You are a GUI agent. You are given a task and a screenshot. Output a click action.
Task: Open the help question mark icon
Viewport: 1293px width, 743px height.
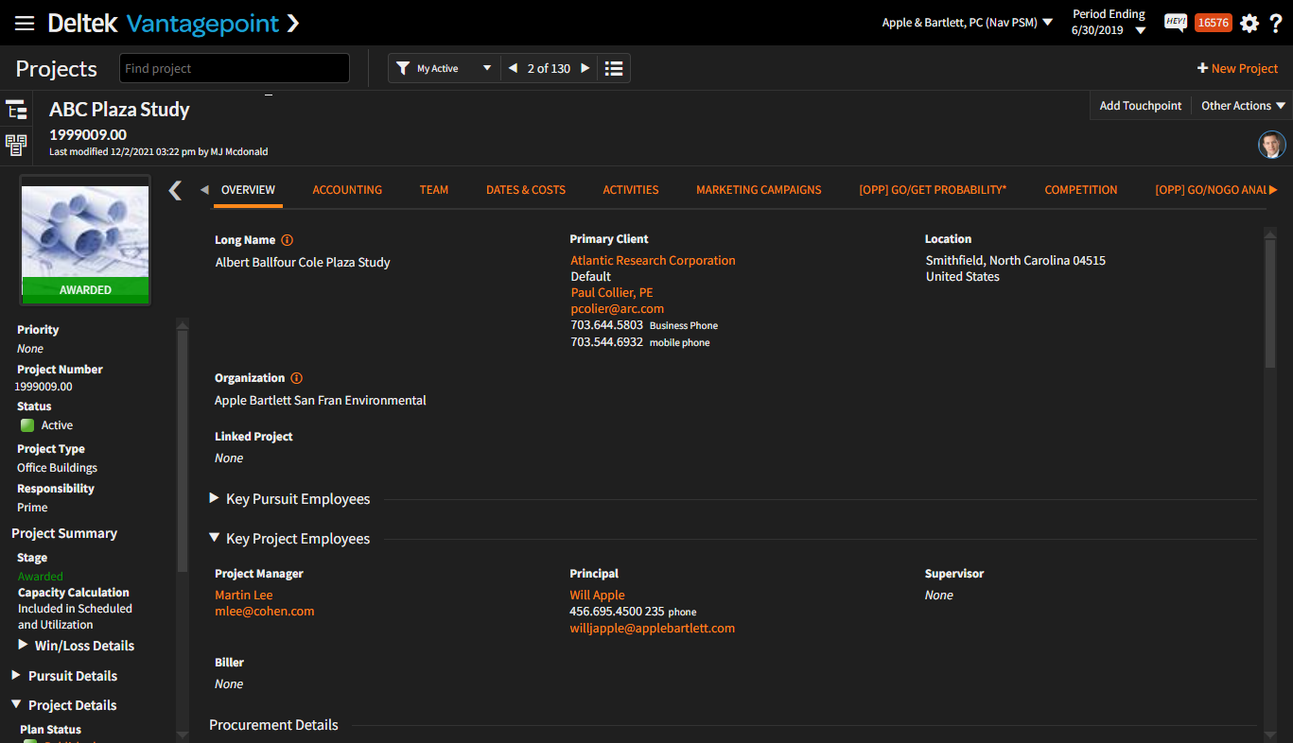click(x=1276, y=23)
